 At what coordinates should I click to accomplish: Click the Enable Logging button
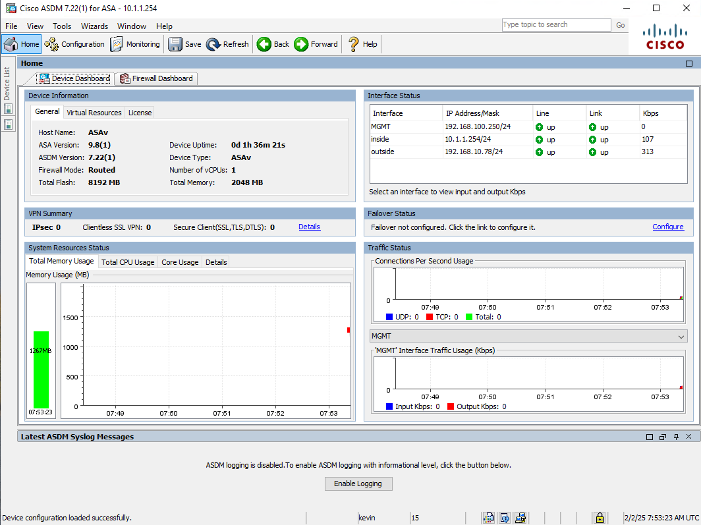pyautogui.click(x=358, y=484)
